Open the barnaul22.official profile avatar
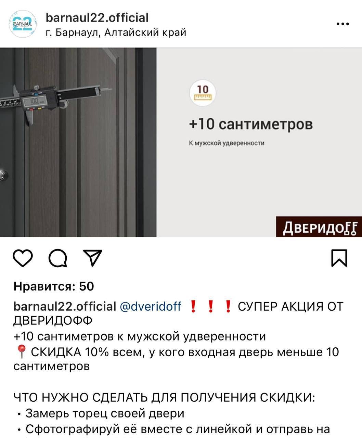 point(22,24)
